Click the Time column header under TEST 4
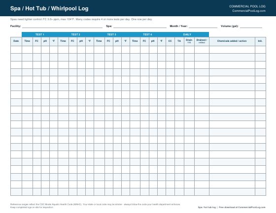The width and height of the screenshot is (276, 213). coord(135,41)
